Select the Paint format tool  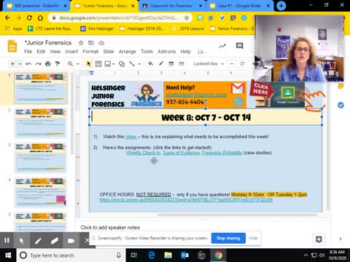pyautogui.click(x=58, y=64)
